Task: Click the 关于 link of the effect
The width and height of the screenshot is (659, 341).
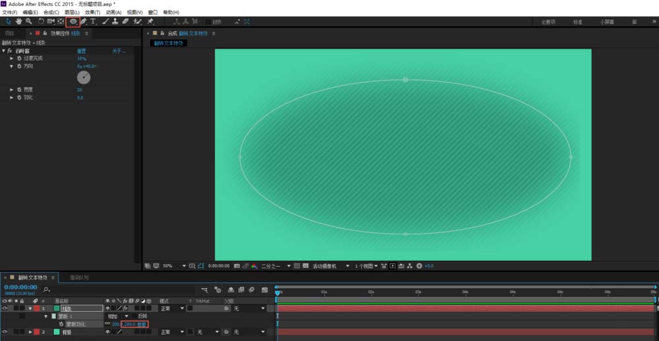Action: pos(118,51)
